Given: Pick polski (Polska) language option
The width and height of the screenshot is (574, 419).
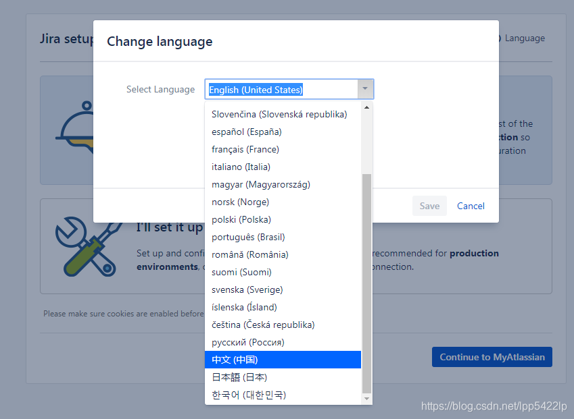Looking at the screenshot, I should point(283,219).
